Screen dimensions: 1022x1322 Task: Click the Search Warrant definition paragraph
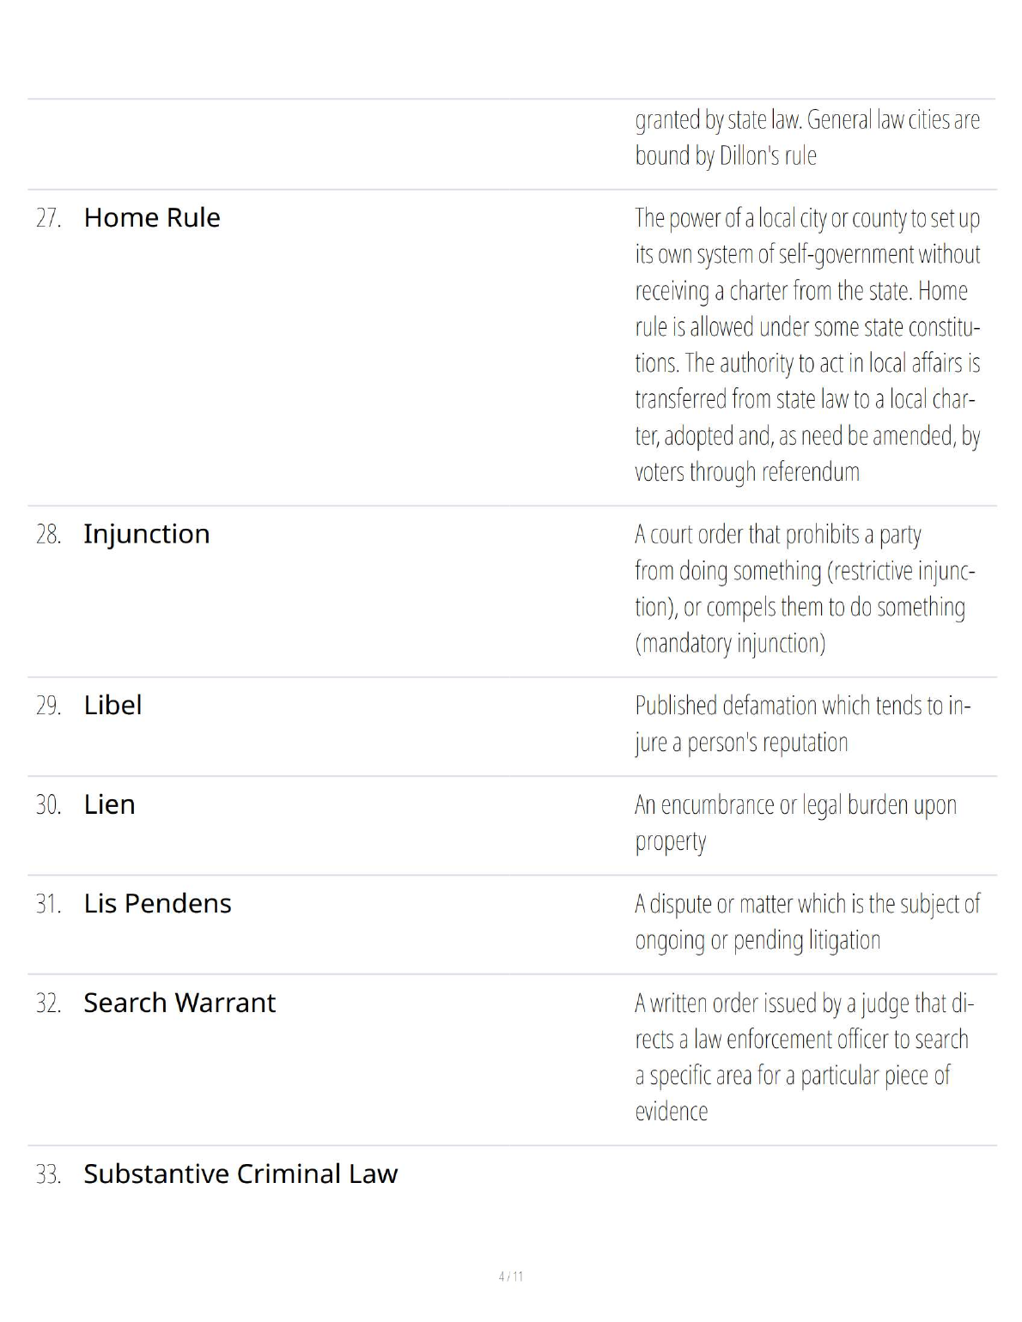(x=804, y=1057)
